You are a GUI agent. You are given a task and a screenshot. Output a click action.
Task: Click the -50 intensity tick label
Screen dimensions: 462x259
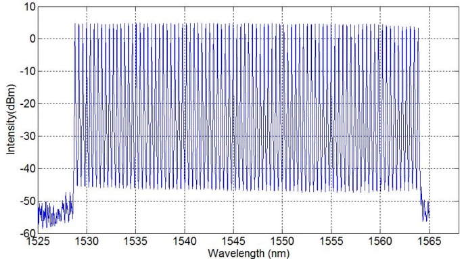pyautogui.click(x=28, y=202)
